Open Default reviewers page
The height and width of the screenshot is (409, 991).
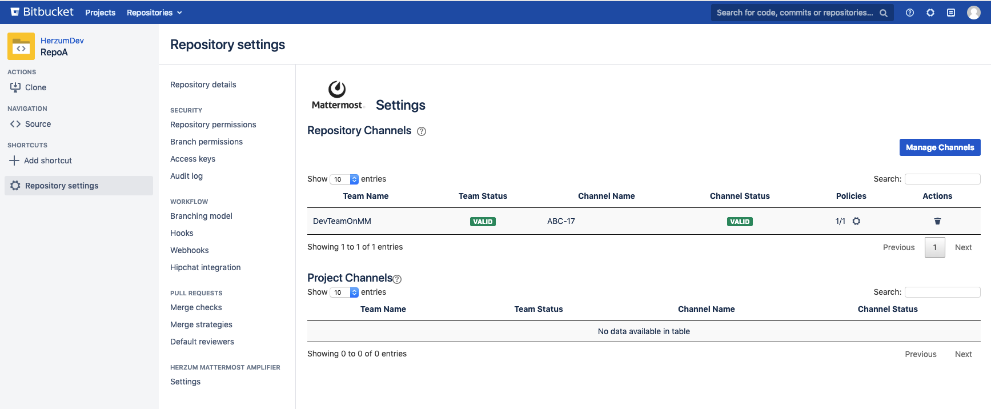click(202, 342)
